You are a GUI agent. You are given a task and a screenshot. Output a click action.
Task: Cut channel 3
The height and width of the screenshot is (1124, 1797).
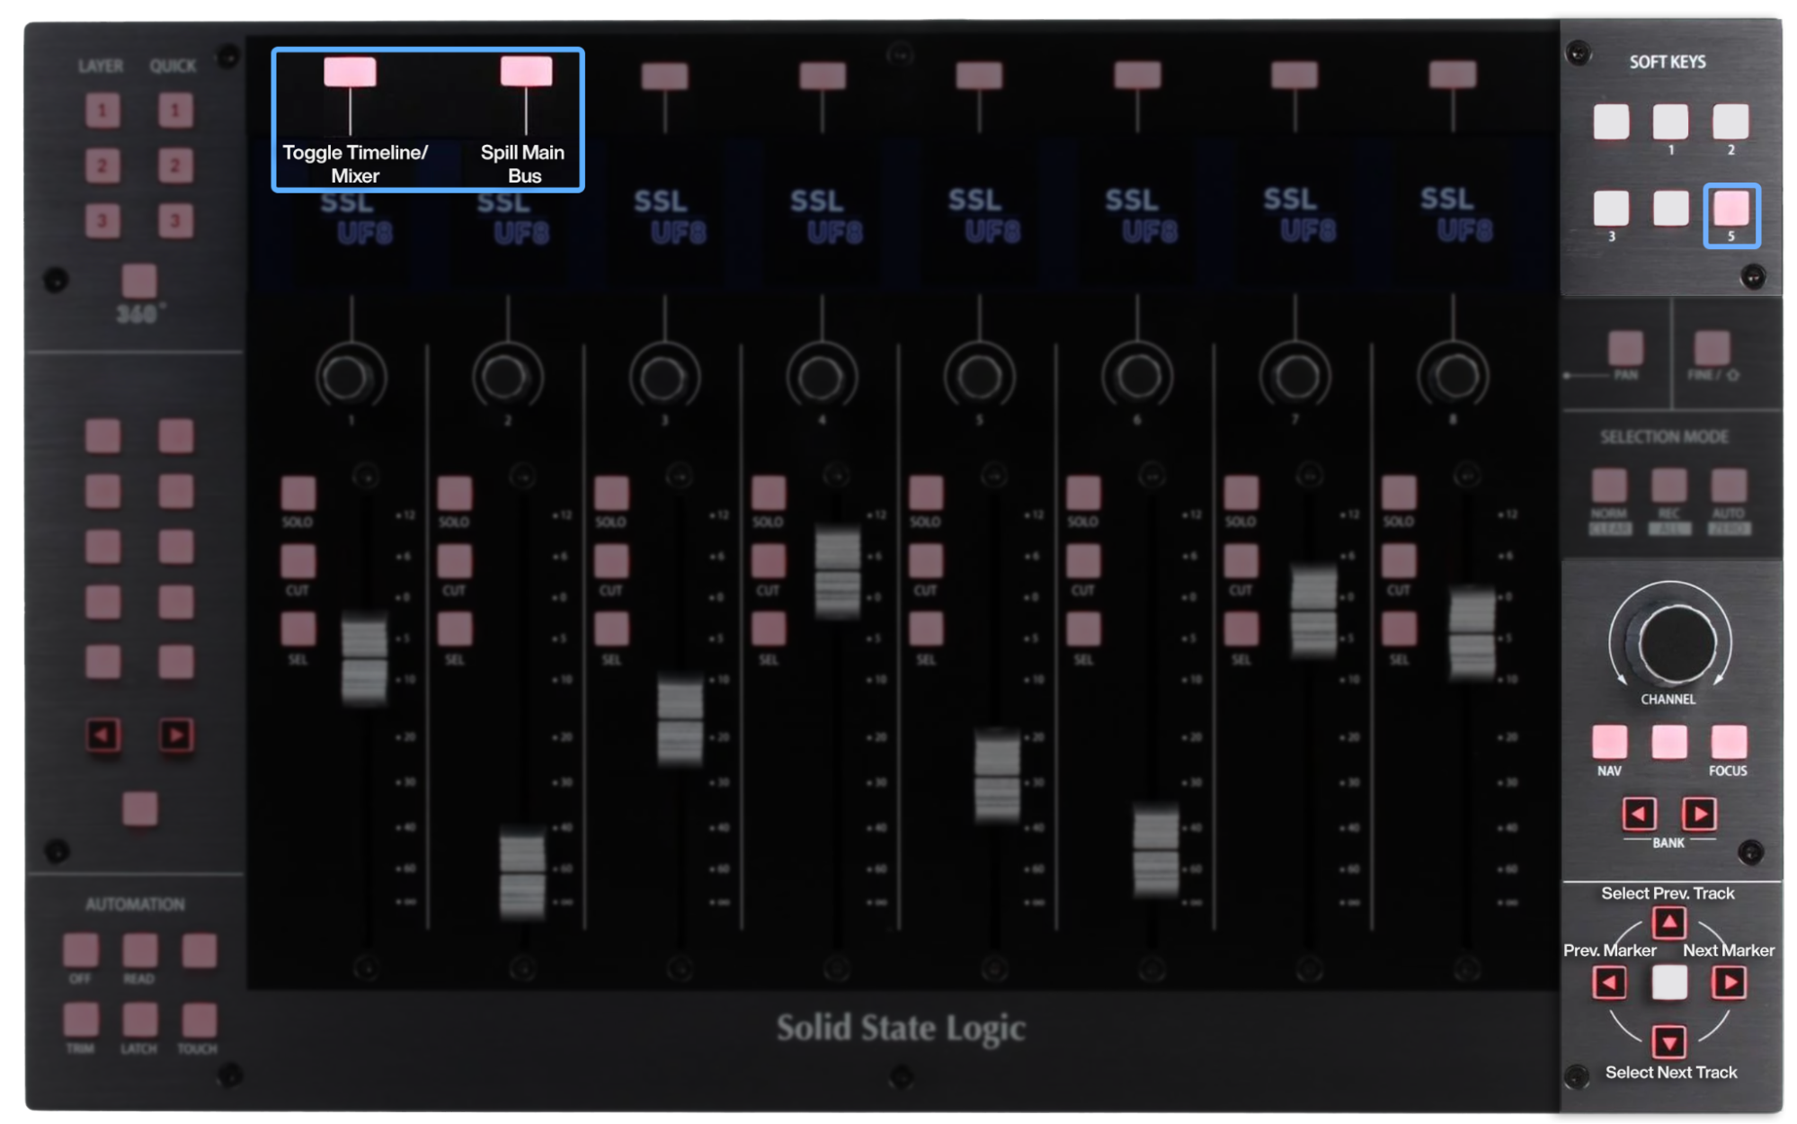tap(611, 561)
